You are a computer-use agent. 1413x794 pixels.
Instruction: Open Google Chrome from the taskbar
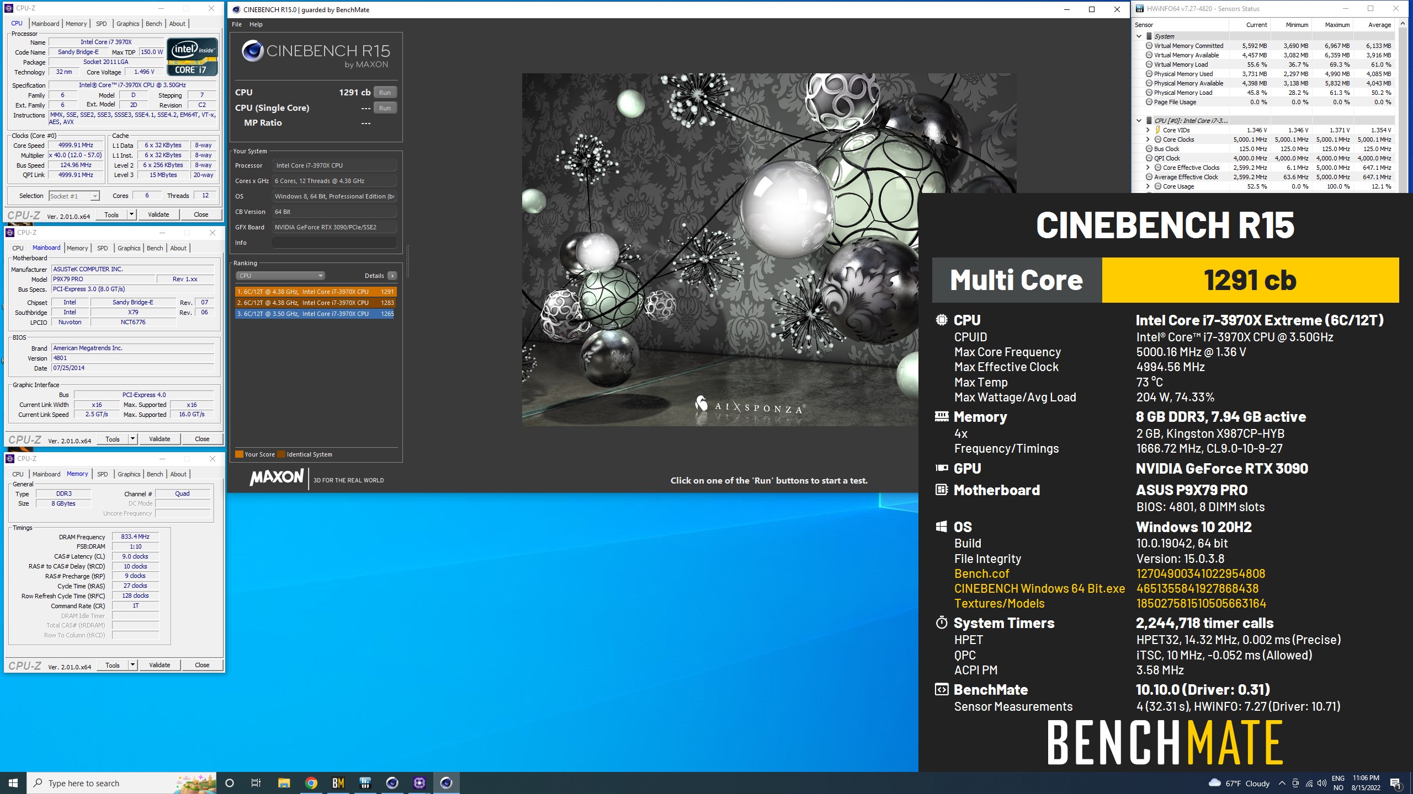(311, 783)
